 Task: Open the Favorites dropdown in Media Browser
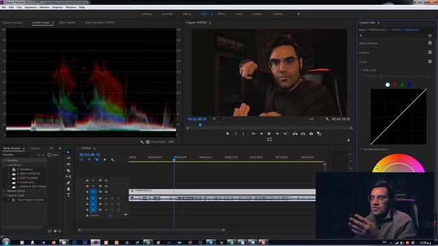pos(18,155)
